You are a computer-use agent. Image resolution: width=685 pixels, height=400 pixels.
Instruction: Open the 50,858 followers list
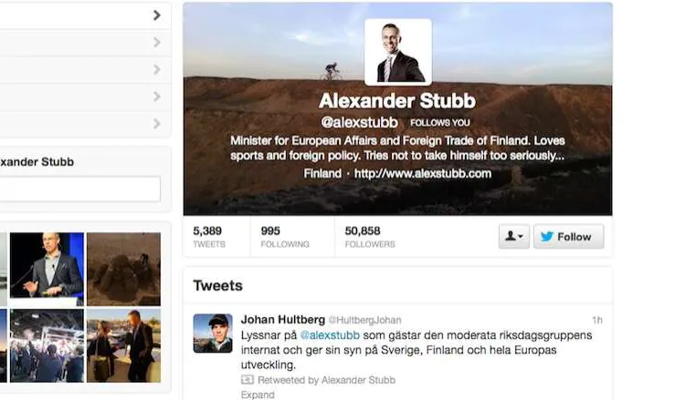370,237
